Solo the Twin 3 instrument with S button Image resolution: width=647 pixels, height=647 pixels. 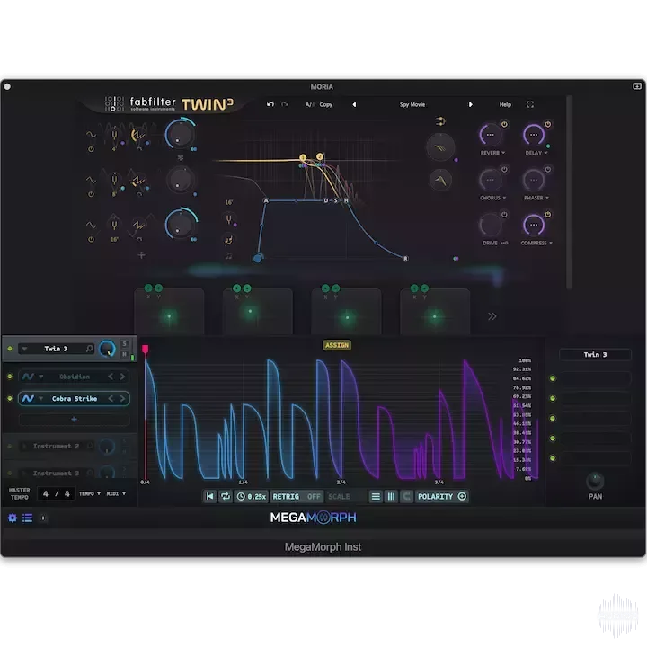124,343
